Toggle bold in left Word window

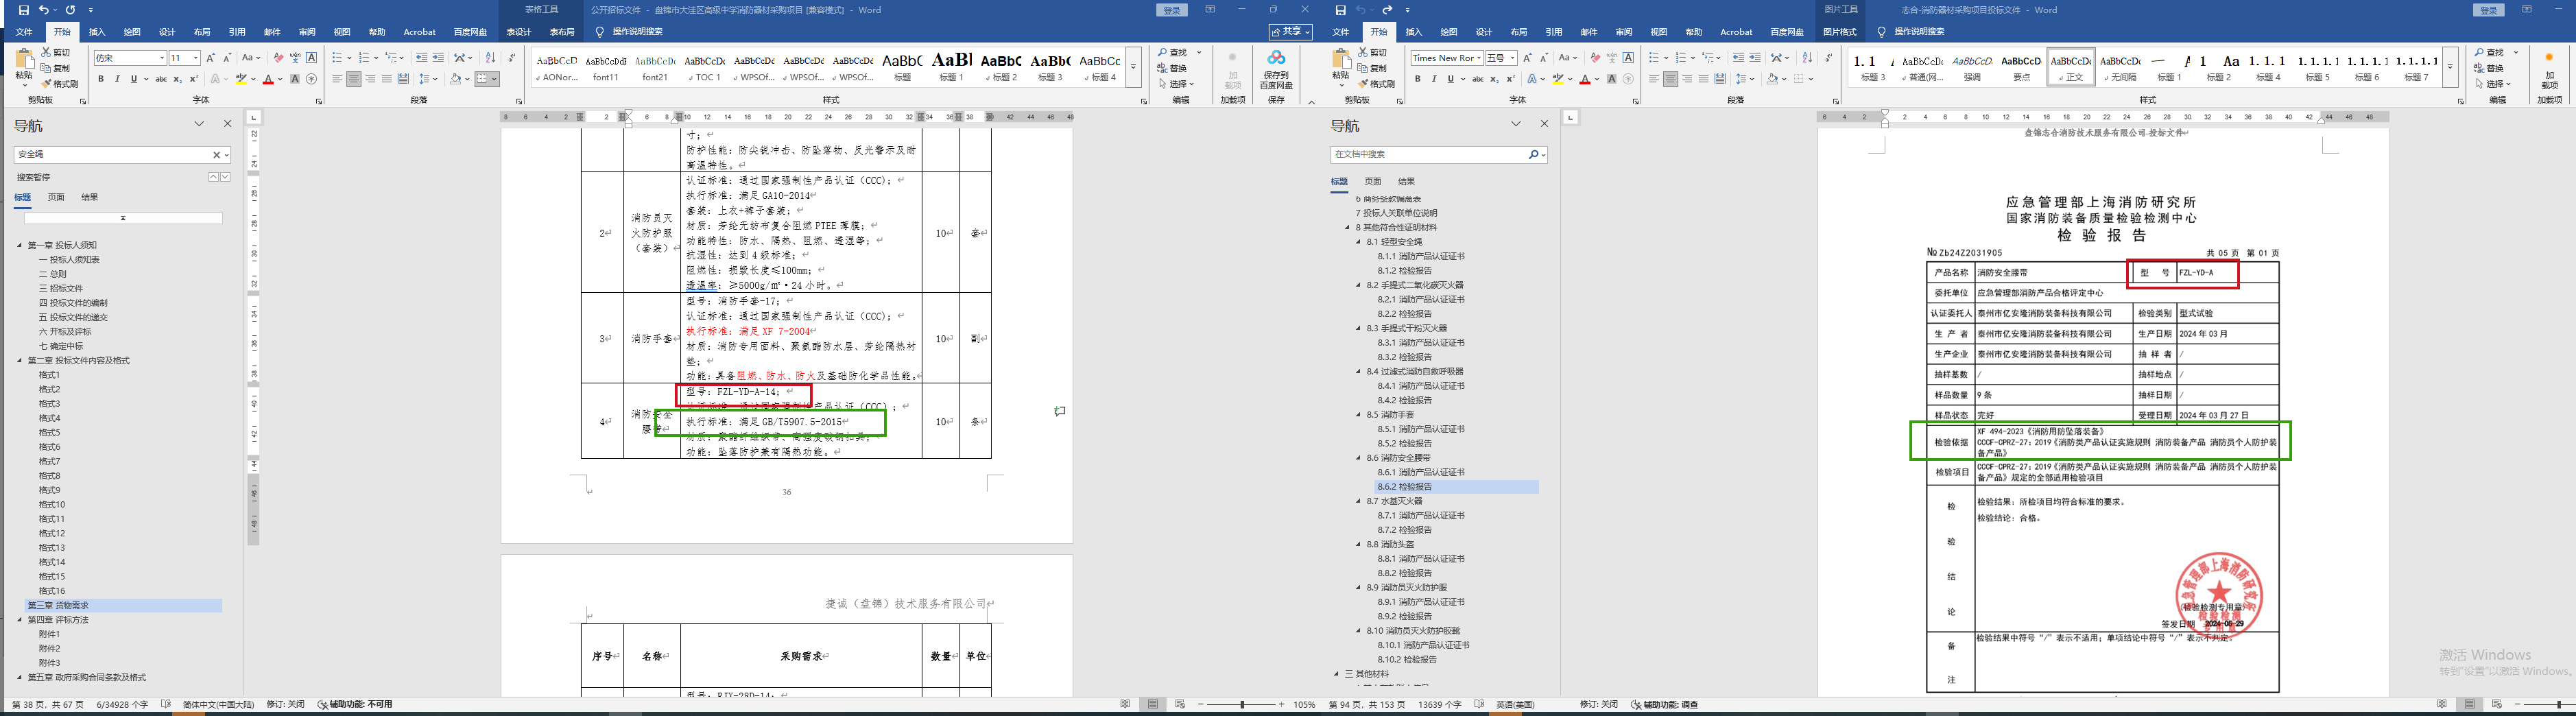point(101,79)
